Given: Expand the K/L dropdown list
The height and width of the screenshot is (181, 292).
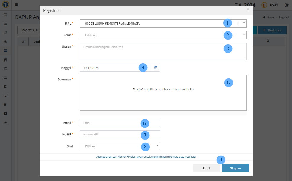Looking at the screenshot, I should click(x=244, y=23).
